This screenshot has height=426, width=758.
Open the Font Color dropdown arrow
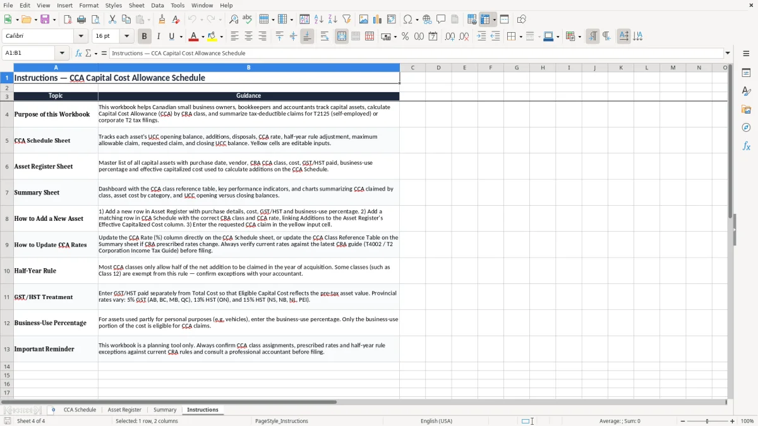(203, 37)
